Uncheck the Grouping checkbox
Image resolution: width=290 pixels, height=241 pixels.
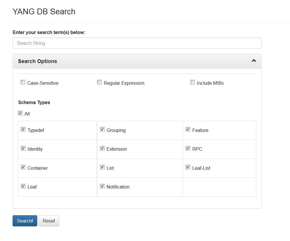(x=102, y=129)
